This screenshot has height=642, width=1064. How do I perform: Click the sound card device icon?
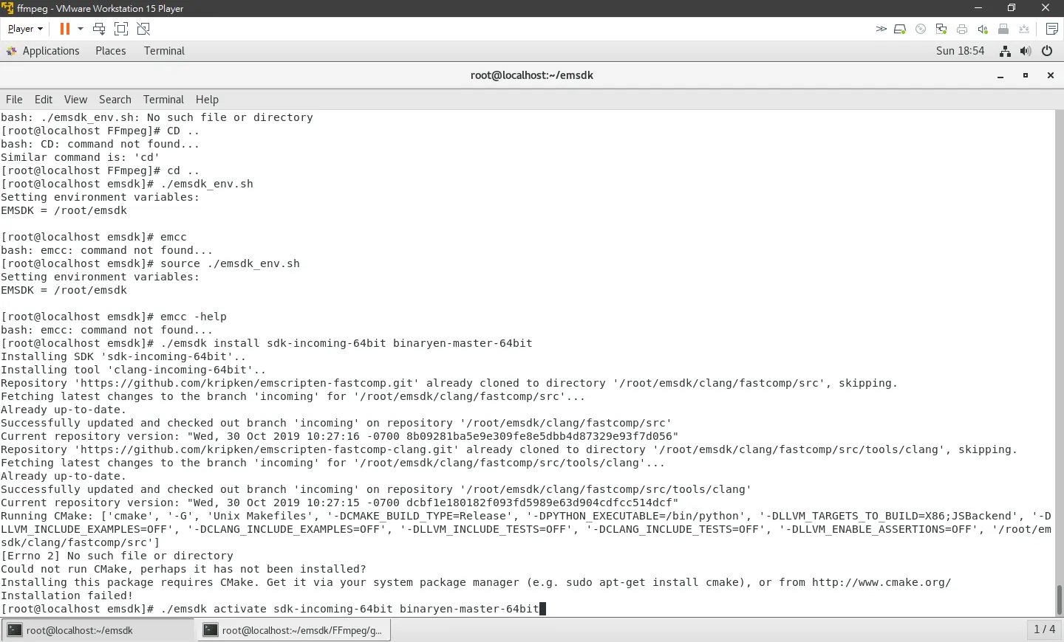[983, 29]
